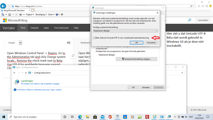
Task: Swap translation languages with the arrows icon
Action: 73,55
